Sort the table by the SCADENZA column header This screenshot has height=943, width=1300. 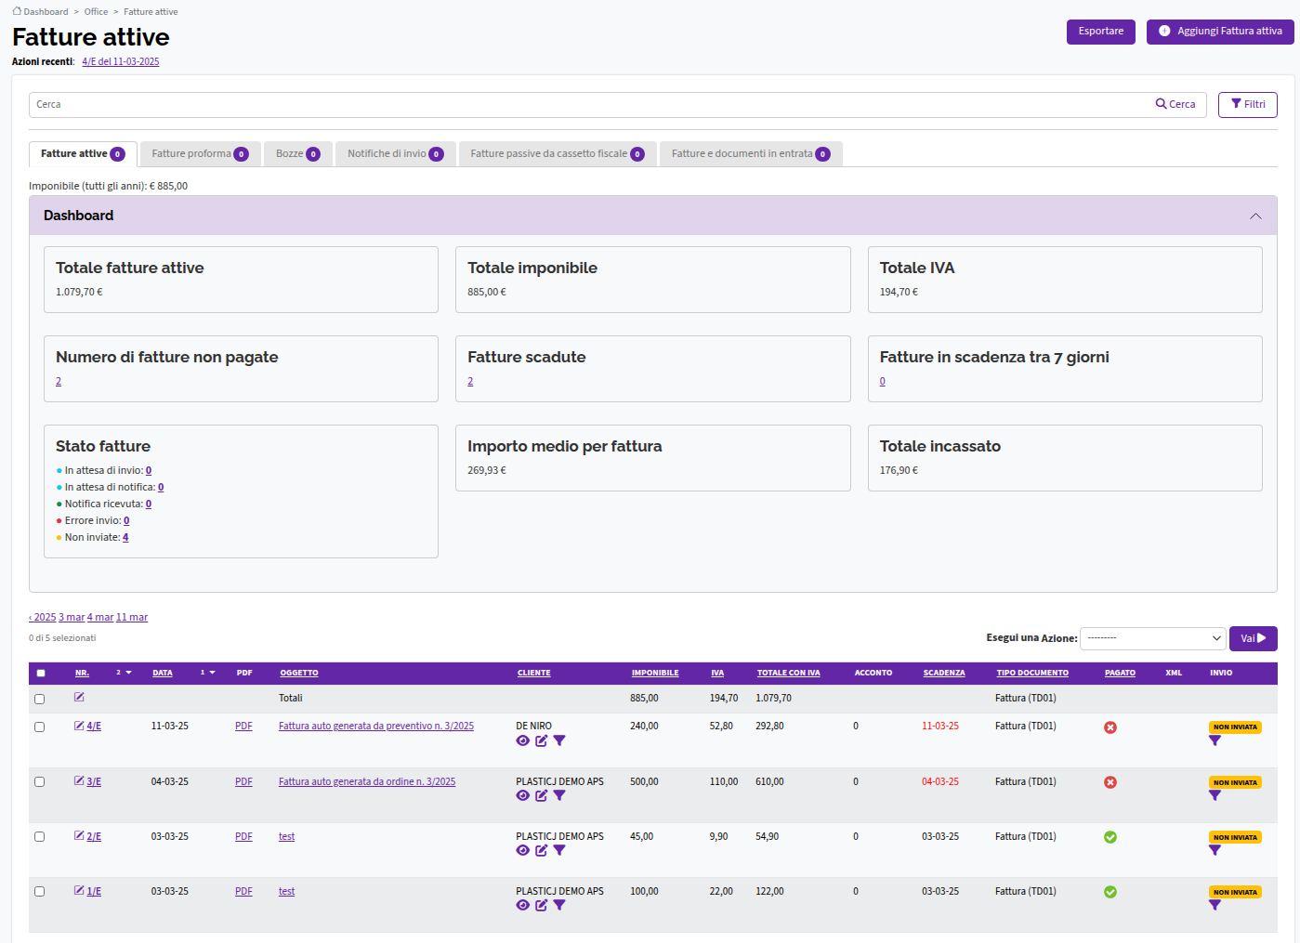(944, 673)
